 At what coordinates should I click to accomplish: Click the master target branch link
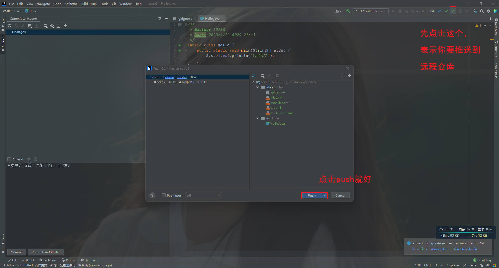(x=182, y=77)
